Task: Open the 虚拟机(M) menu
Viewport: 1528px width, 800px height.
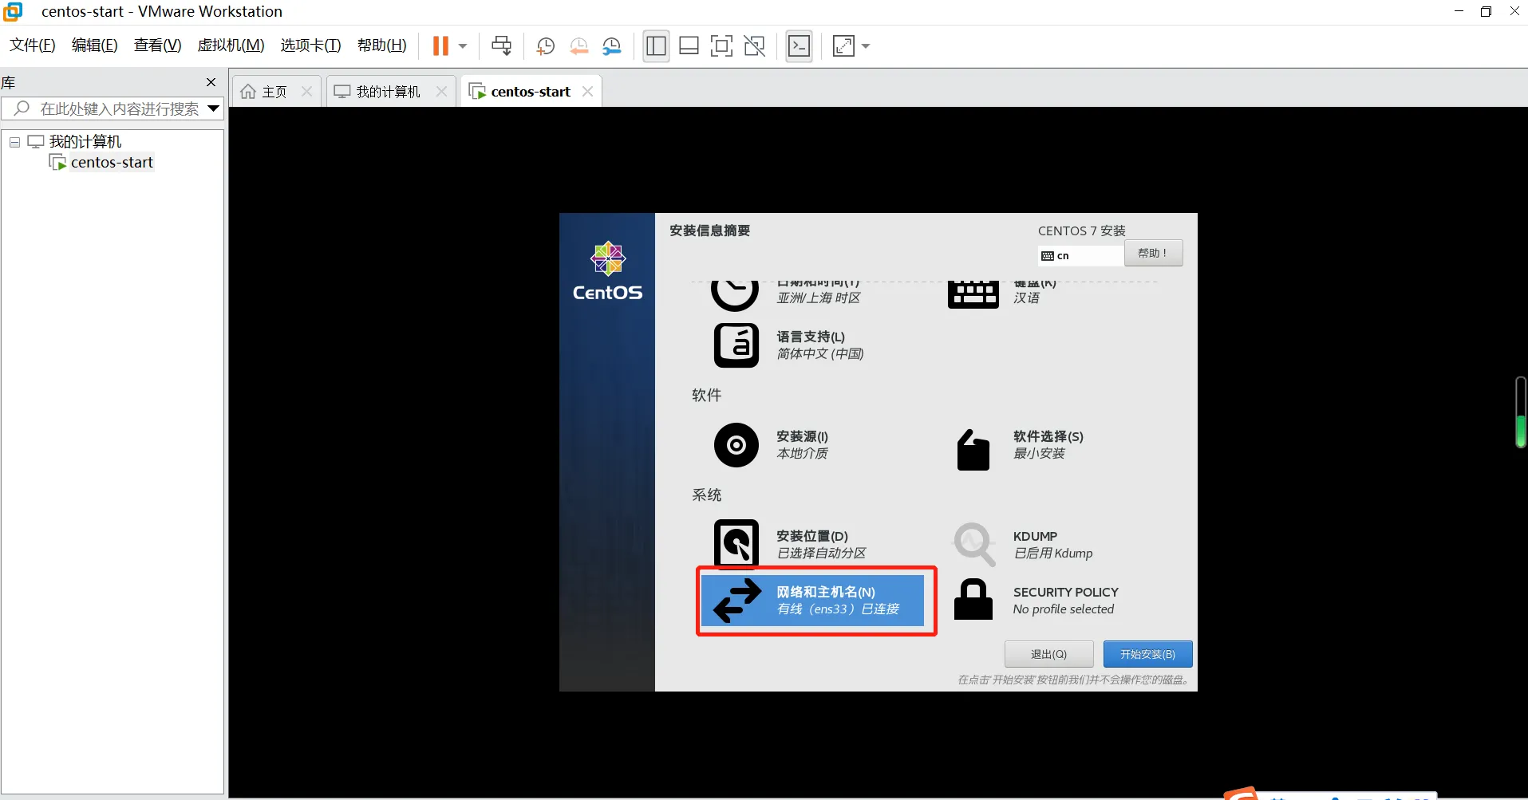Action: pos(231,45)
